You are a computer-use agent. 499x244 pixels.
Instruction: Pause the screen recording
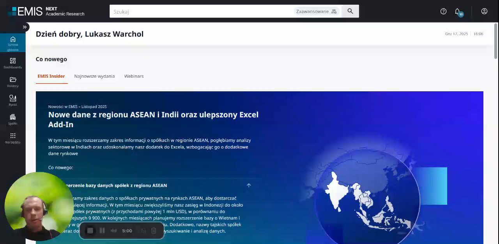102,231
